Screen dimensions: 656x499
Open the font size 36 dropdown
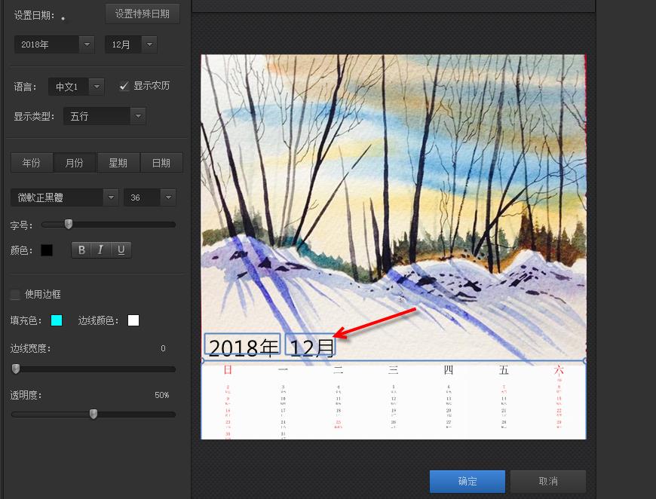click(150, 197)
